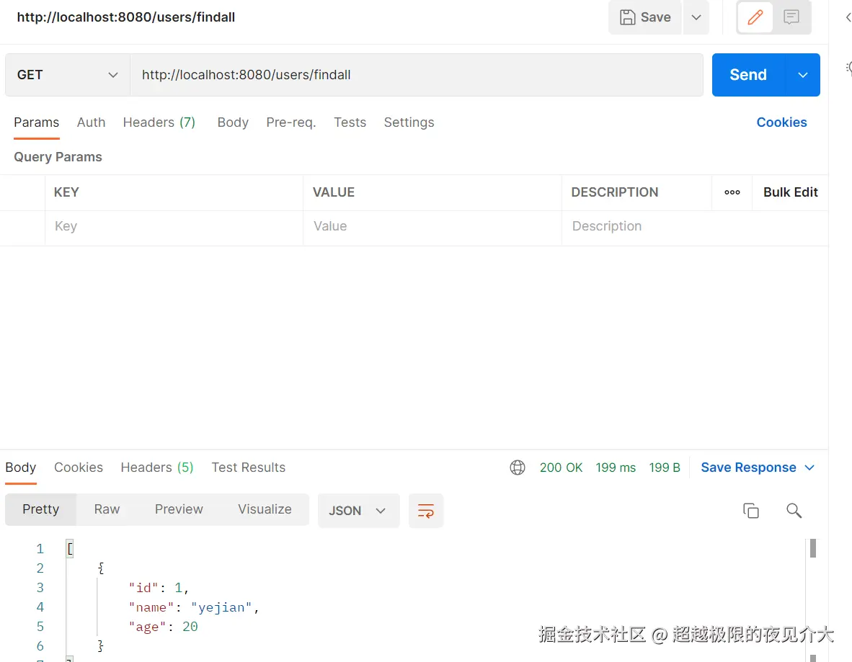Click the "age": 20 response line
The image size is (852, 662).
pos(163,627)
